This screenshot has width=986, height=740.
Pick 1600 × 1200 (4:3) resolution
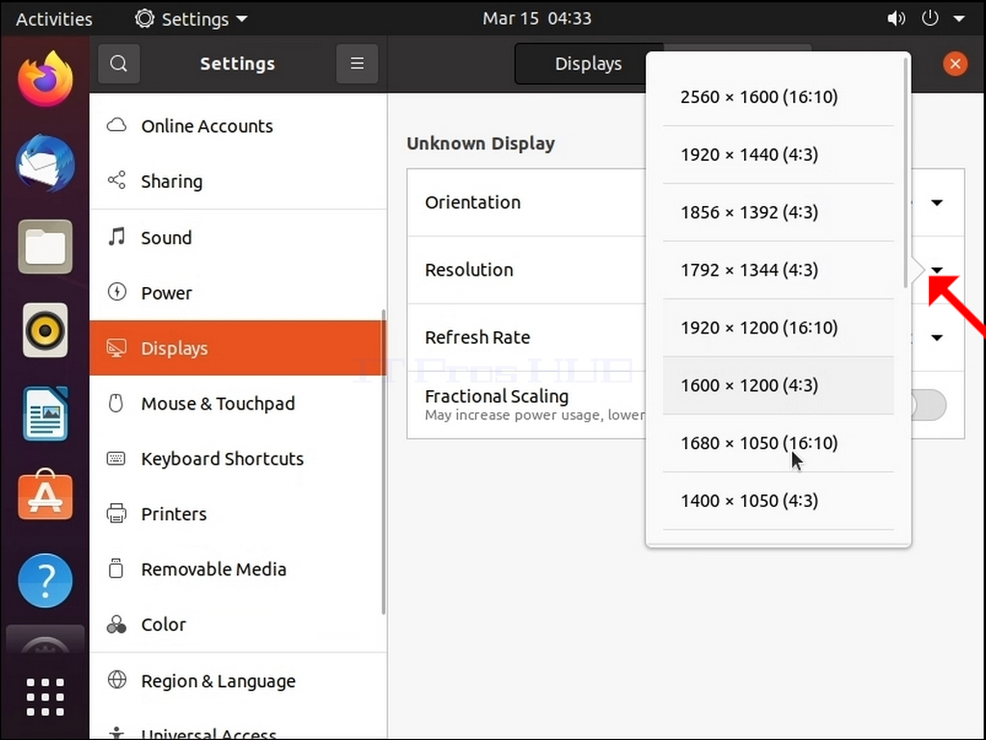coord(779,385)
